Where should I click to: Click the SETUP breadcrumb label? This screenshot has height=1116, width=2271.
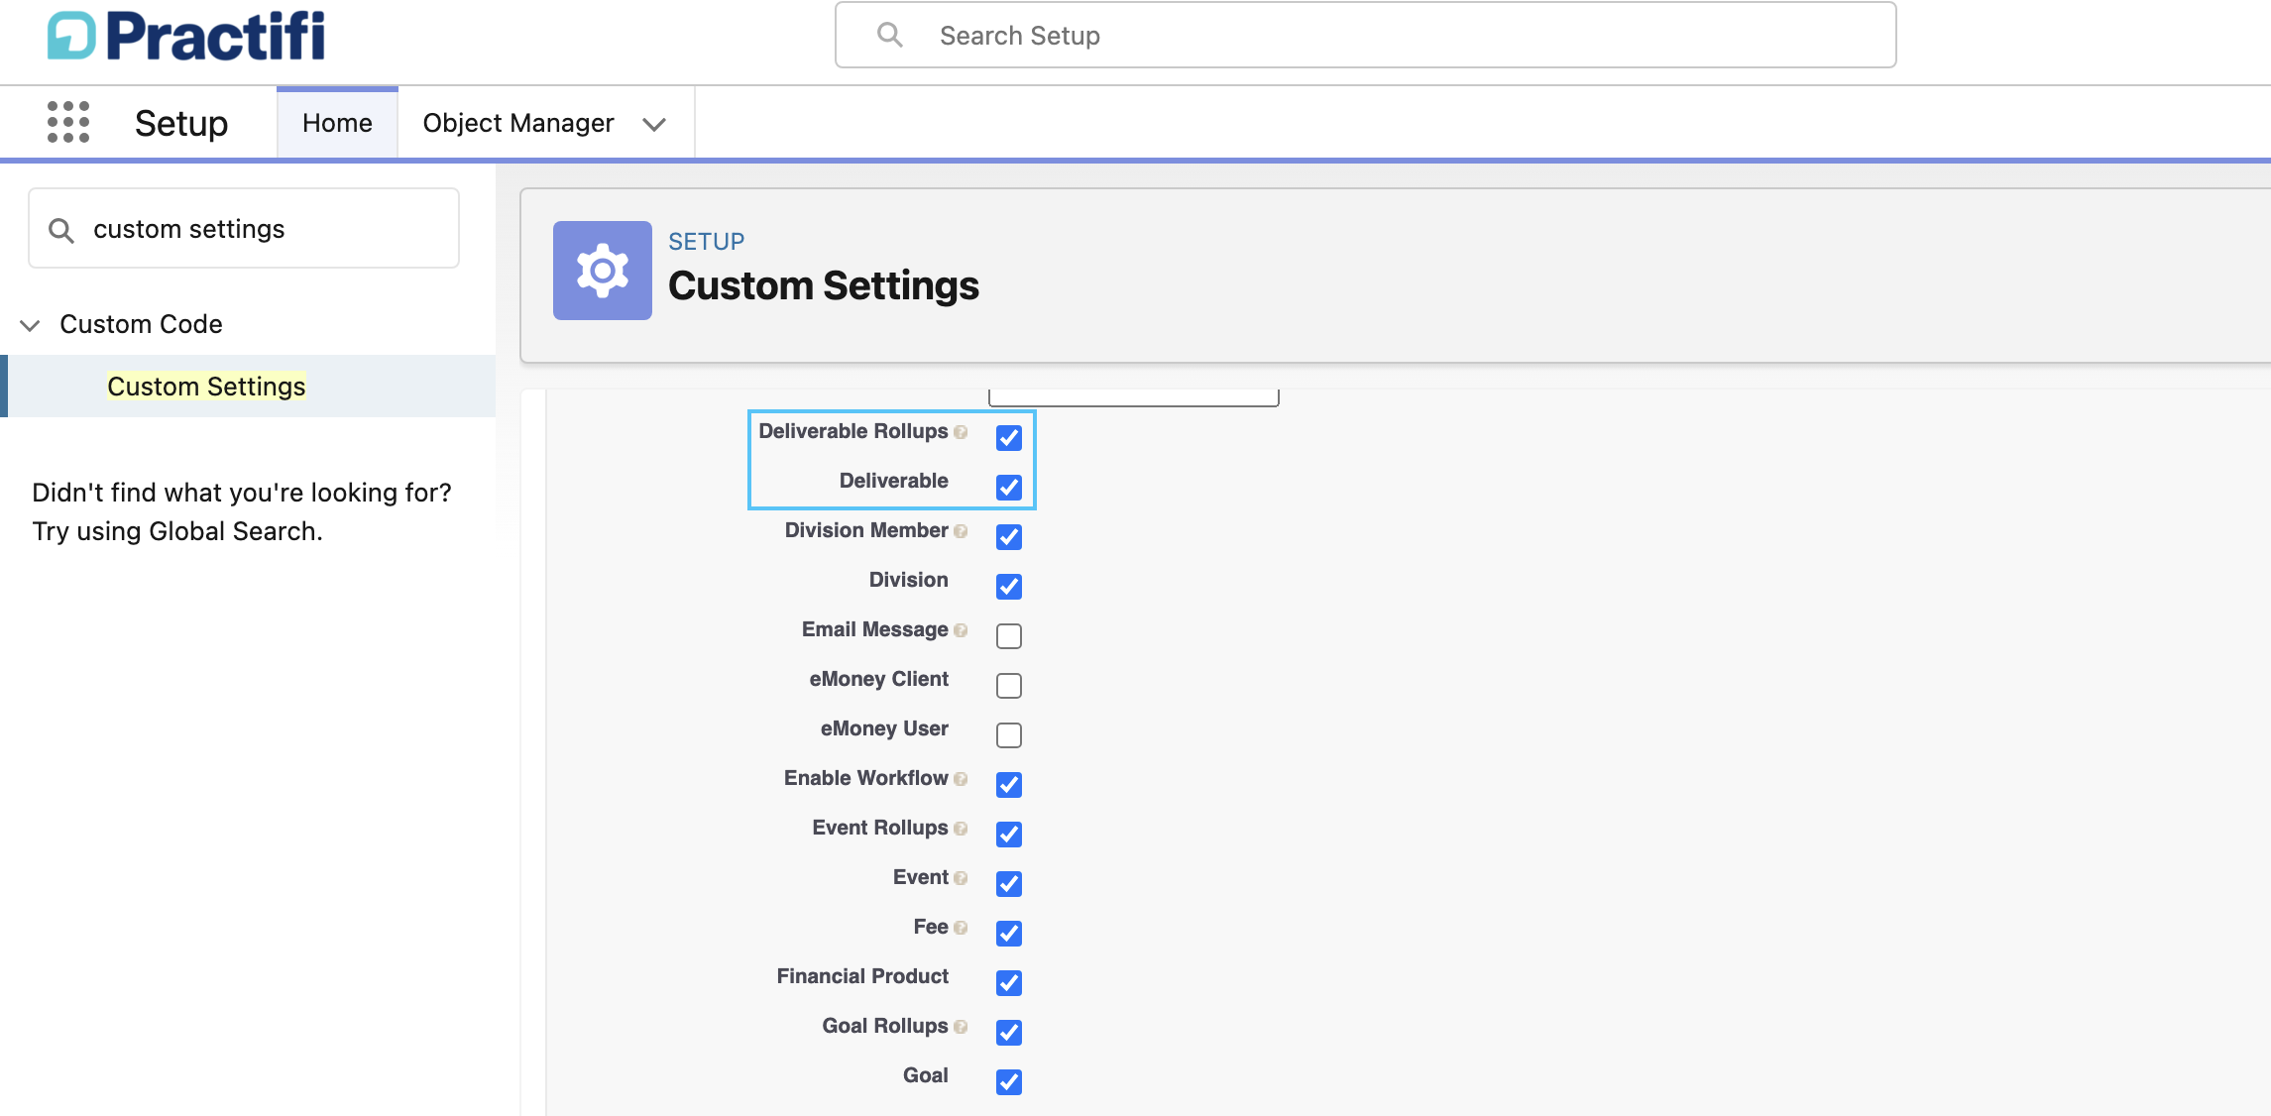(x=706, y=242)
